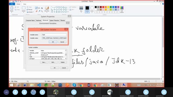Open Edit colors palette

tap(122, 10)
